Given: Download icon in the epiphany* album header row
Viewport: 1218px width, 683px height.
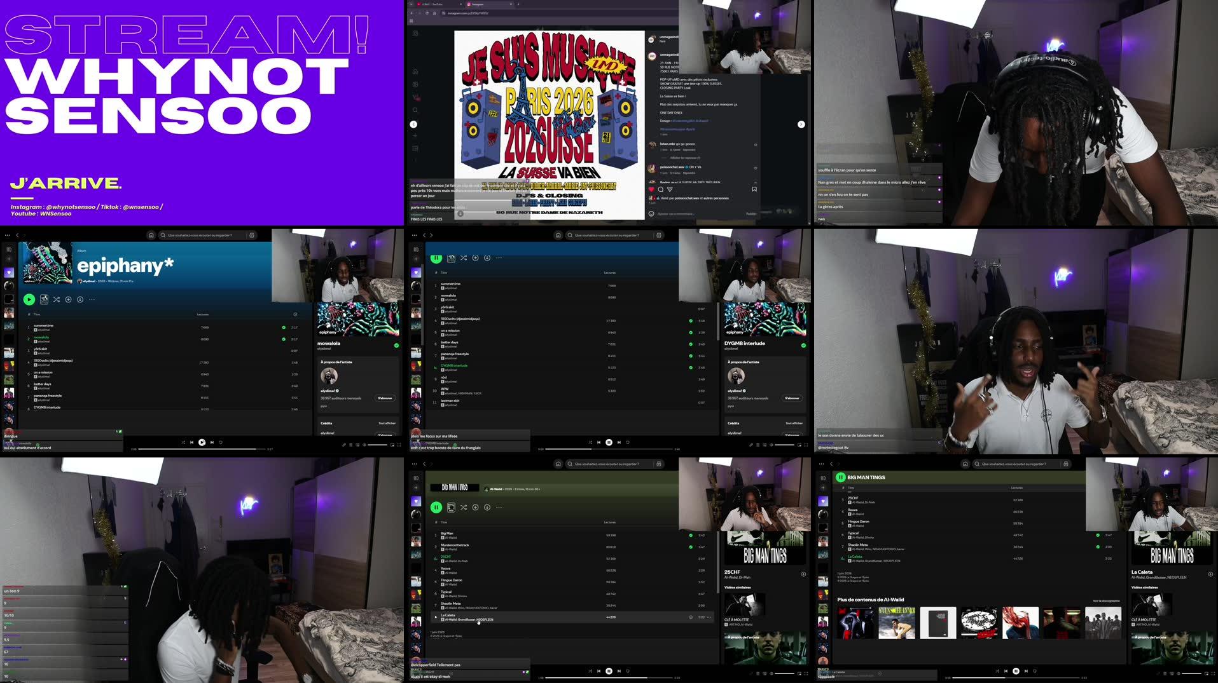Looking at the screenshot, I should [x=80, y=299].
